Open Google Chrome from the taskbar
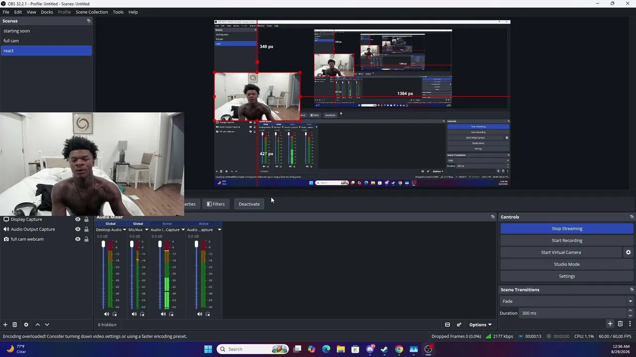 [x=399, y=349]
